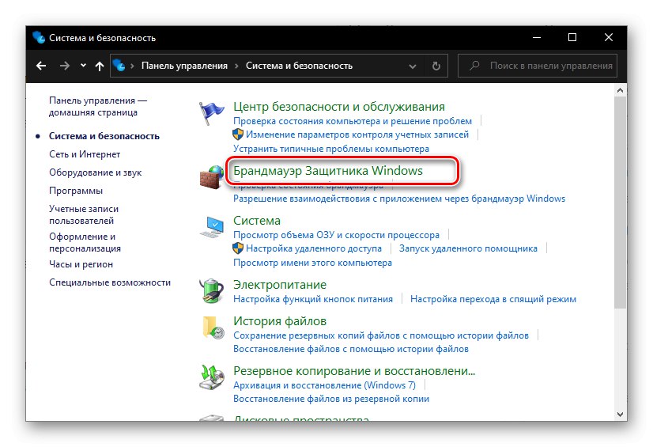This screenshot has width=653, height=447.
Task: Click 'Настройка перехода в спящий режим'
Action: tap(493, 299)
